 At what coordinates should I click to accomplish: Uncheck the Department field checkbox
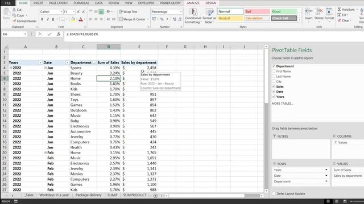[x=274, y=66]
